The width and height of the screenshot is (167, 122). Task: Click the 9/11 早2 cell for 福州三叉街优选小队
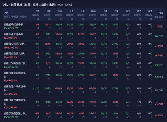[48, 63]
